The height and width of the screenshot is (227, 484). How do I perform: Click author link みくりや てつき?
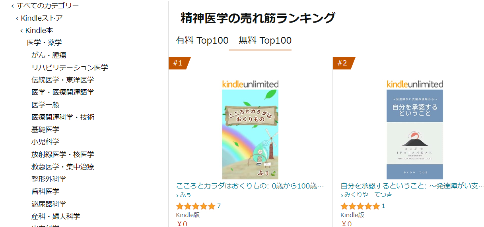tap(368, 195)
